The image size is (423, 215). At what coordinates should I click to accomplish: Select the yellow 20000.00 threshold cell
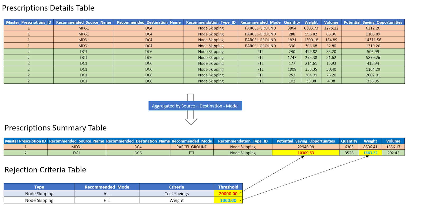(x=228, y=194)
